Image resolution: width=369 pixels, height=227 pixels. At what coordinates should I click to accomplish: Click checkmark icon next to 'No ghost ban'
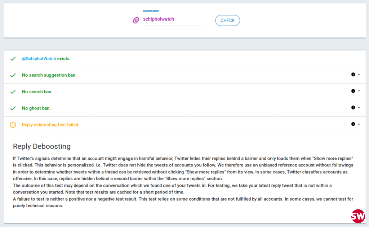pos(13,108)
